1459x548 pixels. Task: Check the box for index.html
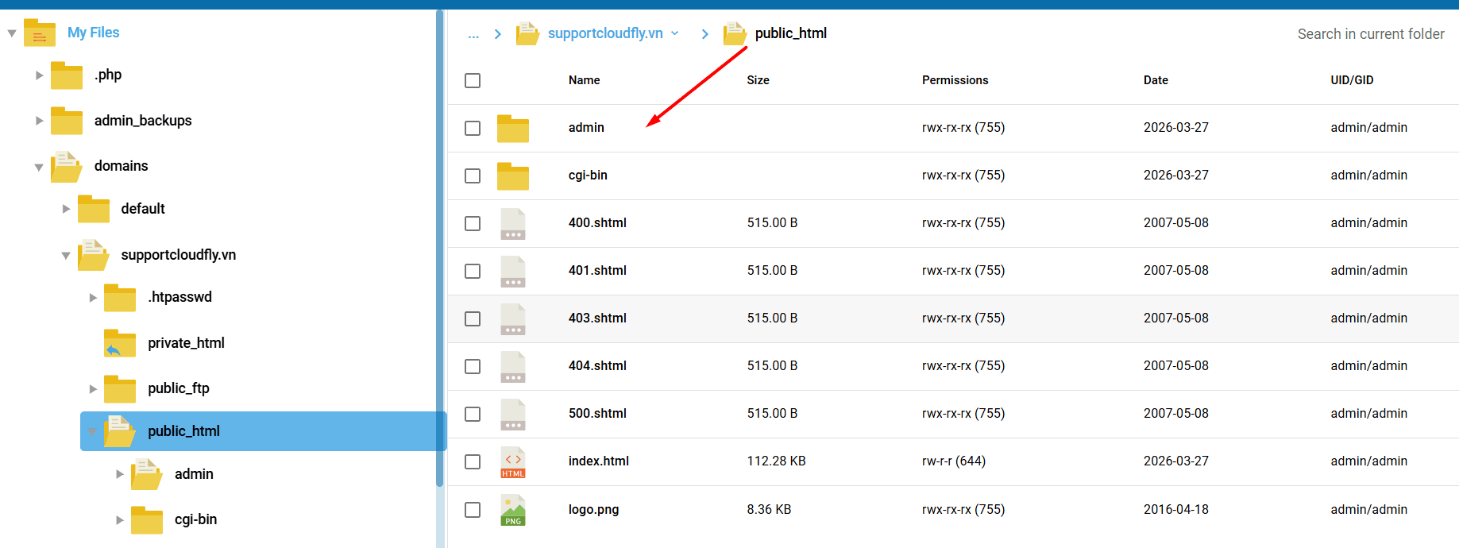coord(473,462)
